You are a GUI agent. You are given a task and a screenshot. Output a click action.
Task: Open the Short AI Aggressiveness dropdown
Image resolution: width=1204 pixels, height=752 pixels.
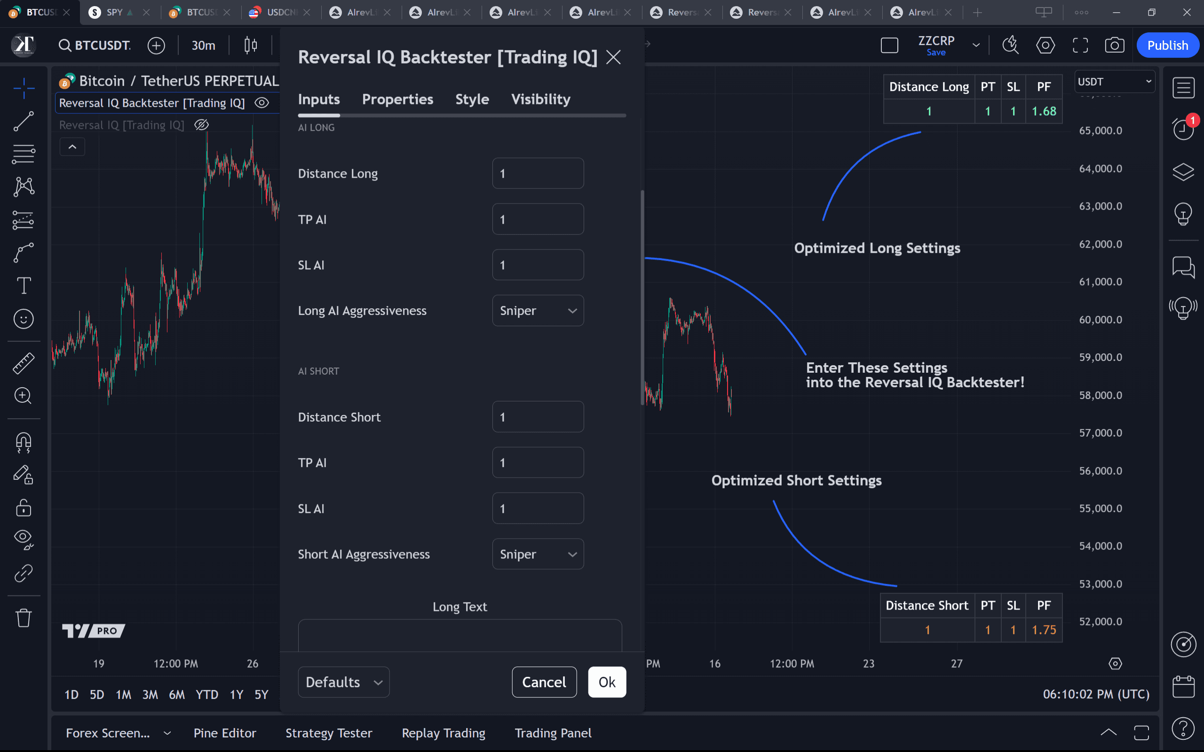(x=538, y=554)
